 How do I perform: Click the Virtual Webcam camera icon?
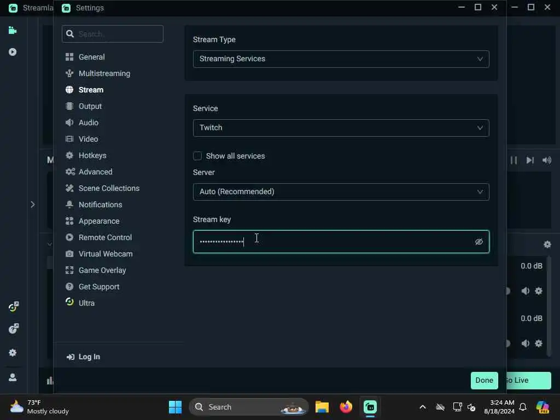69,254
